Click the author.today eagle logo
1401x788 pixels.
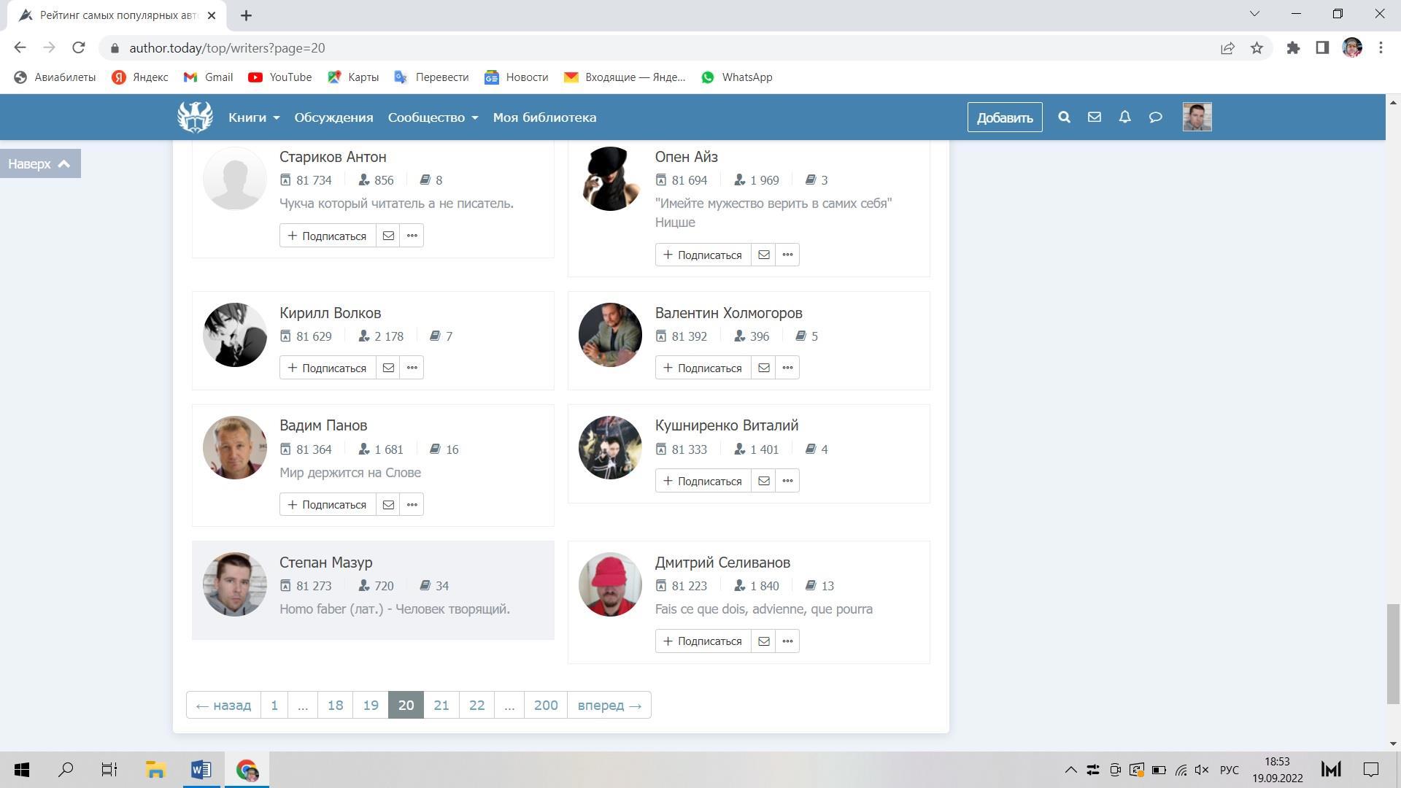click(195, 117)
